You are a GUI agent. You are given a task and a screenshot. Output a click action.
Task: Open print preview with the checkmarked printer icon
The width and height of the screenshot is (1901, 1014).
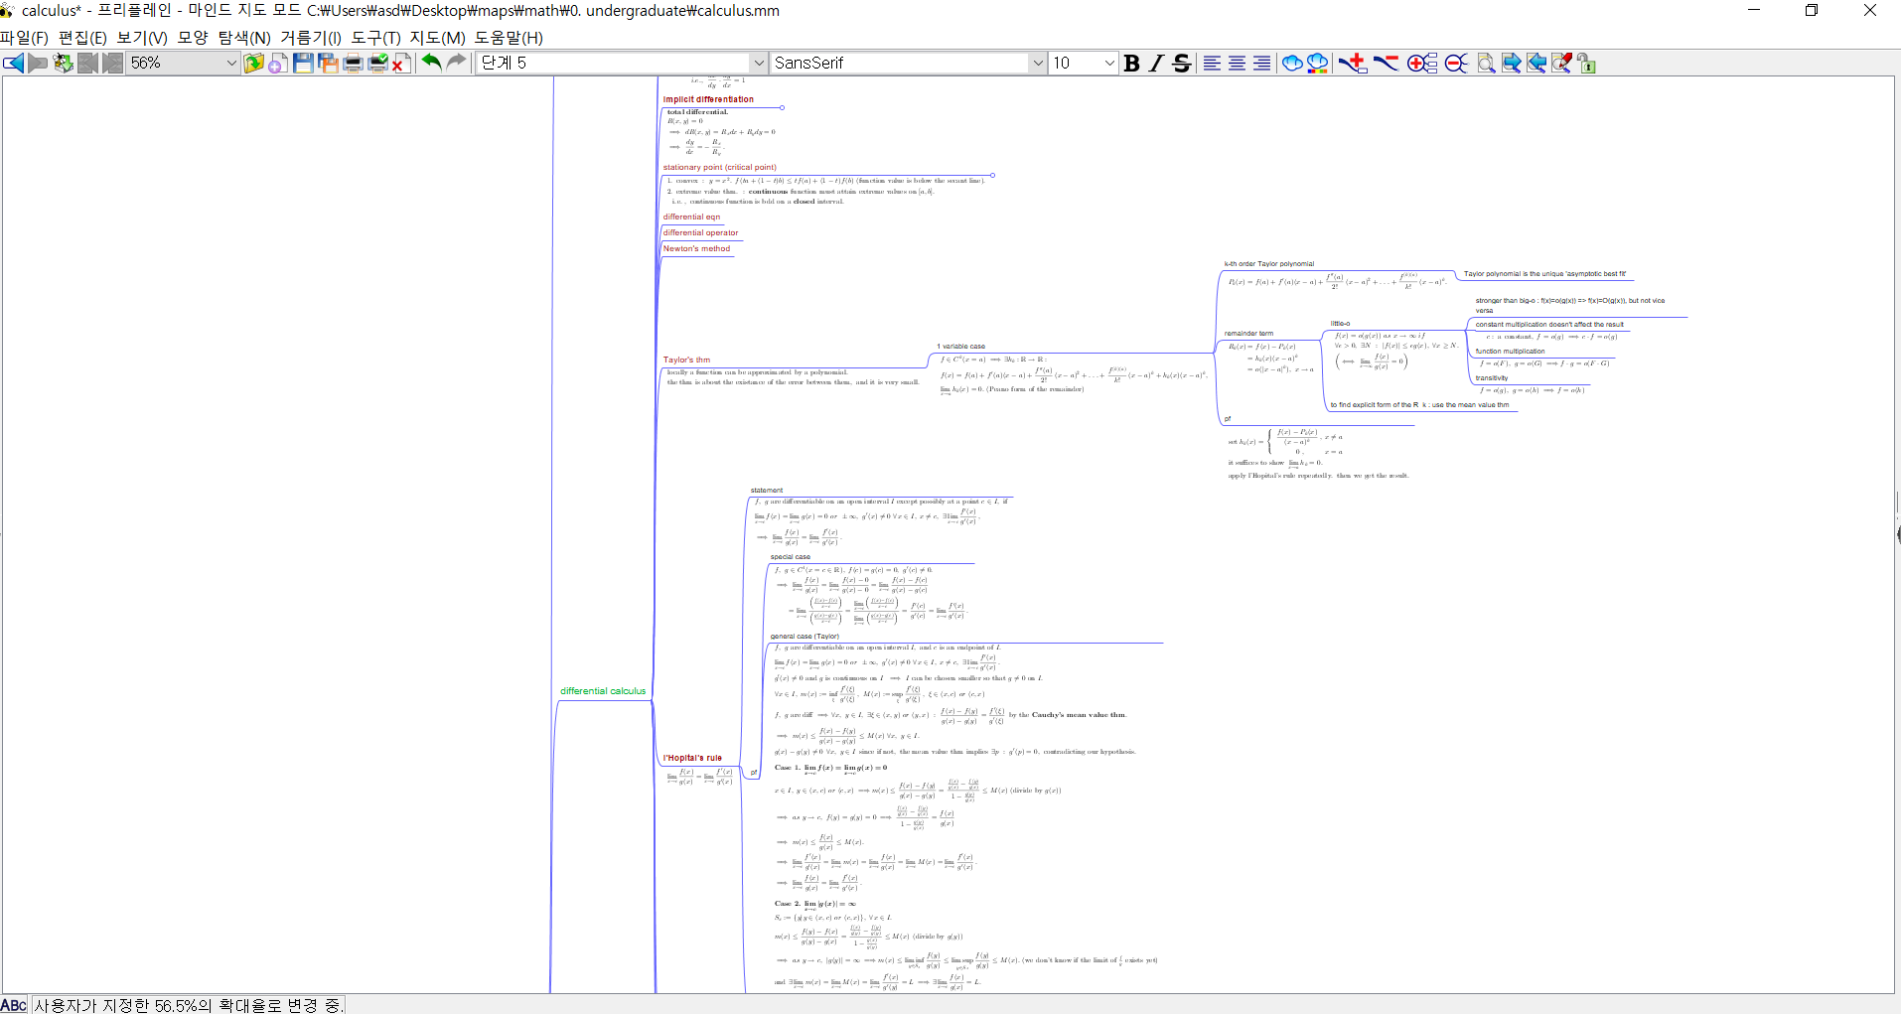[x=377, y=64]
